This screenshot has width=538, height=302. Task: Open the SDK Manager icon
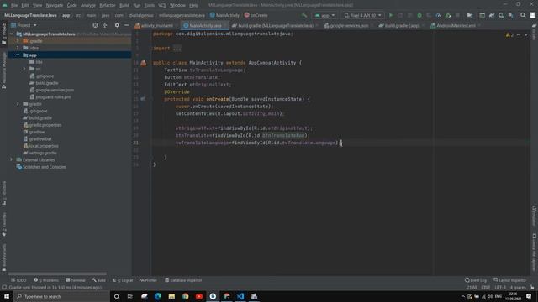point(510,15)
